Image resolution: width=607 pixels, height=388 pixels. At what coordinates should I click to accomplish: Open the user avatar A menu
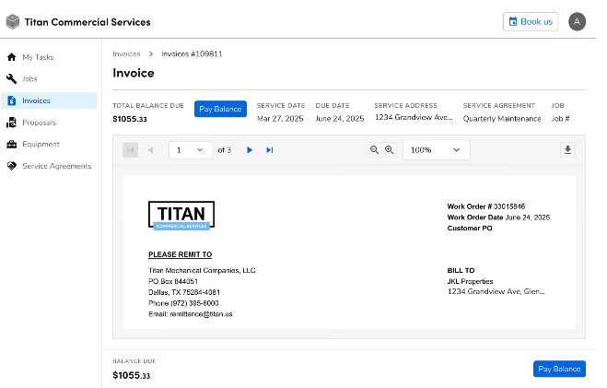tap(577, 22)
